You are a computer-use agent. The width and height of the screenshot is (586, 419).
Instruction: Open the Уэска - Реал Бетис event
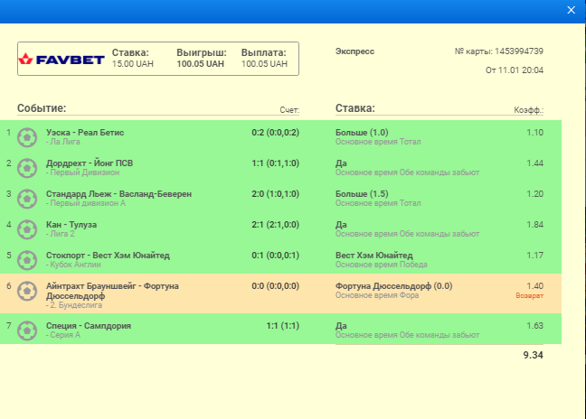tap(84, 133)
